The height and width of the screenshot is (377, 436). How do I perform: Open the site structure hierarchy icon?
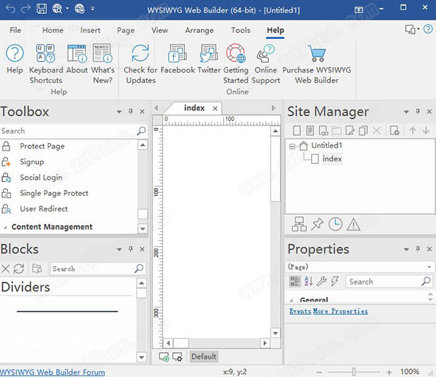click(x=299, y=224)
